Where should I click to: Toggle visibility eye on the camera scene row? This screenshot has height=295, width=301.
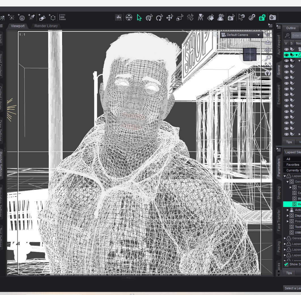(x=287, y=49)
